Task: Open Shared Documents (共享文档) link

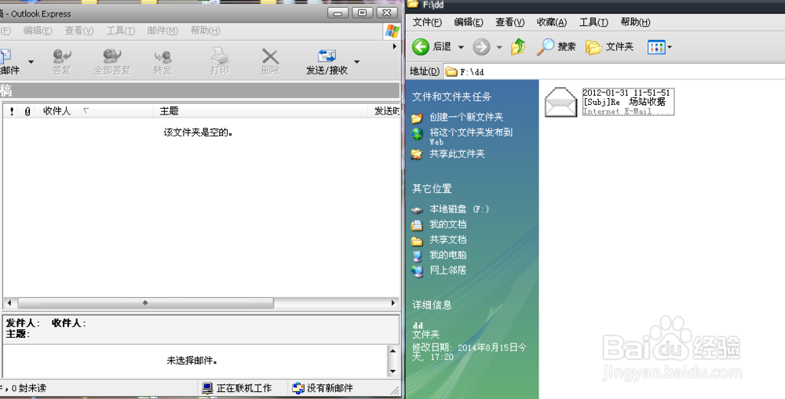Action: pos(447,240)
